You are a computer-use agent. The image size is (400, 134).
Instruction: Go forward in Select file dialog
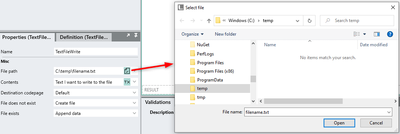point(193,21)
